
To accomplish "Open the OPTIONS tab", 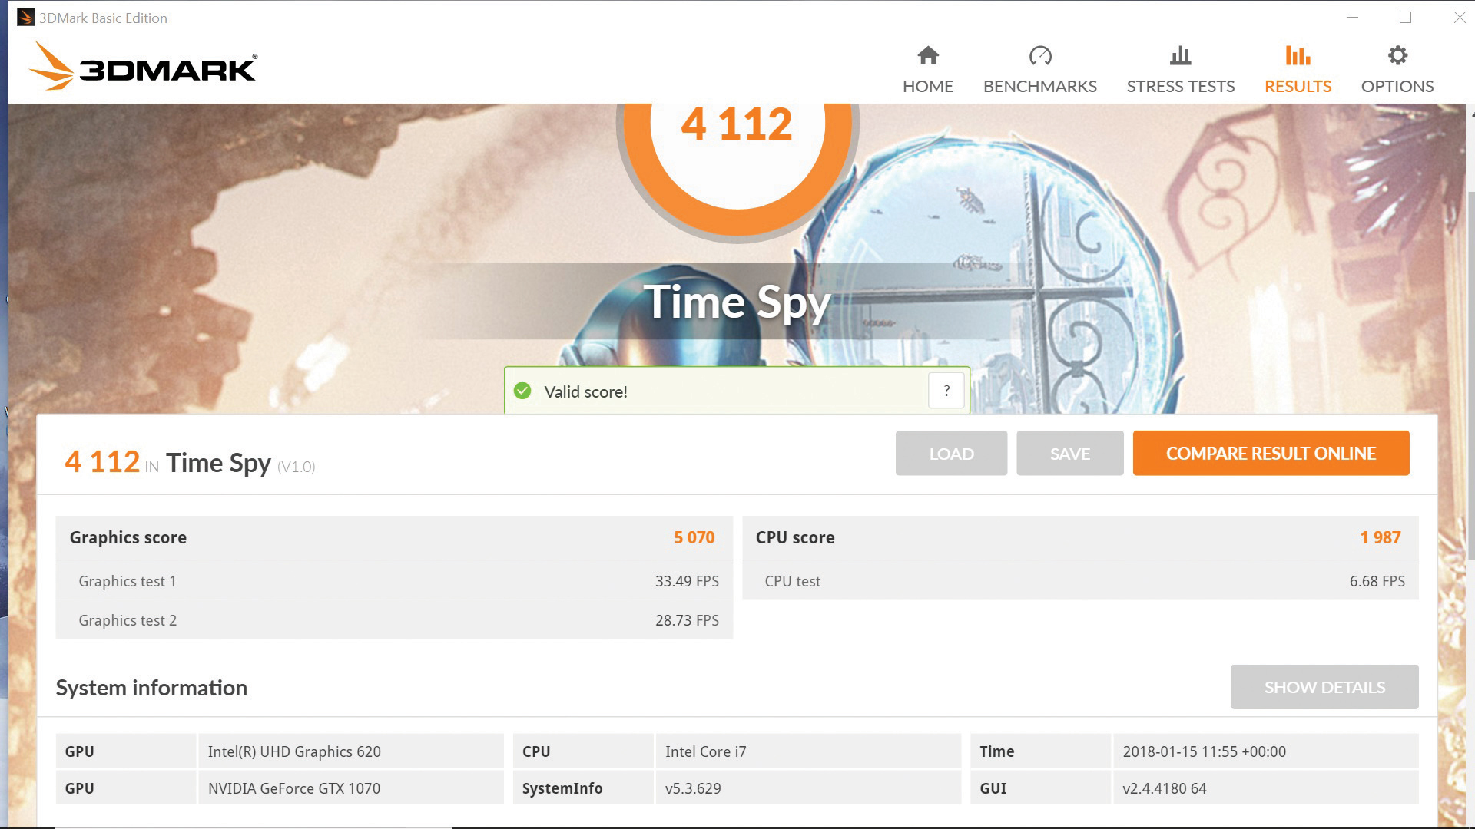I will [x=1397, y=69].
